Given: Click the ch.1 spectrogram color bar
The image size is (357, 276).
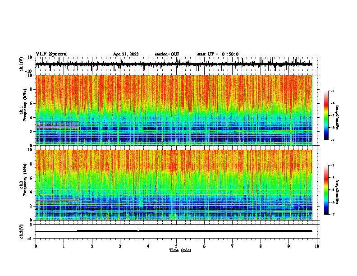Looking at the screenshot, I should (326, 115).
